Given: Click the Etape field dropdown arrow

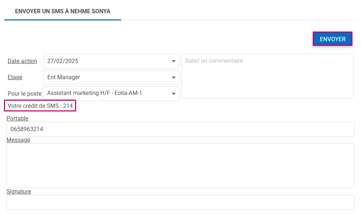Looking at the screenshot, I should 174,77.
